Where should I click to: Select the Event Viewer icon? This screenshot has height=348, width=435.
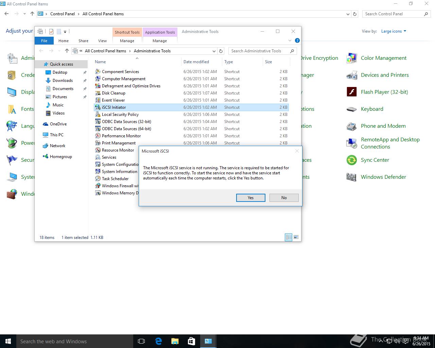click(98, 100)
